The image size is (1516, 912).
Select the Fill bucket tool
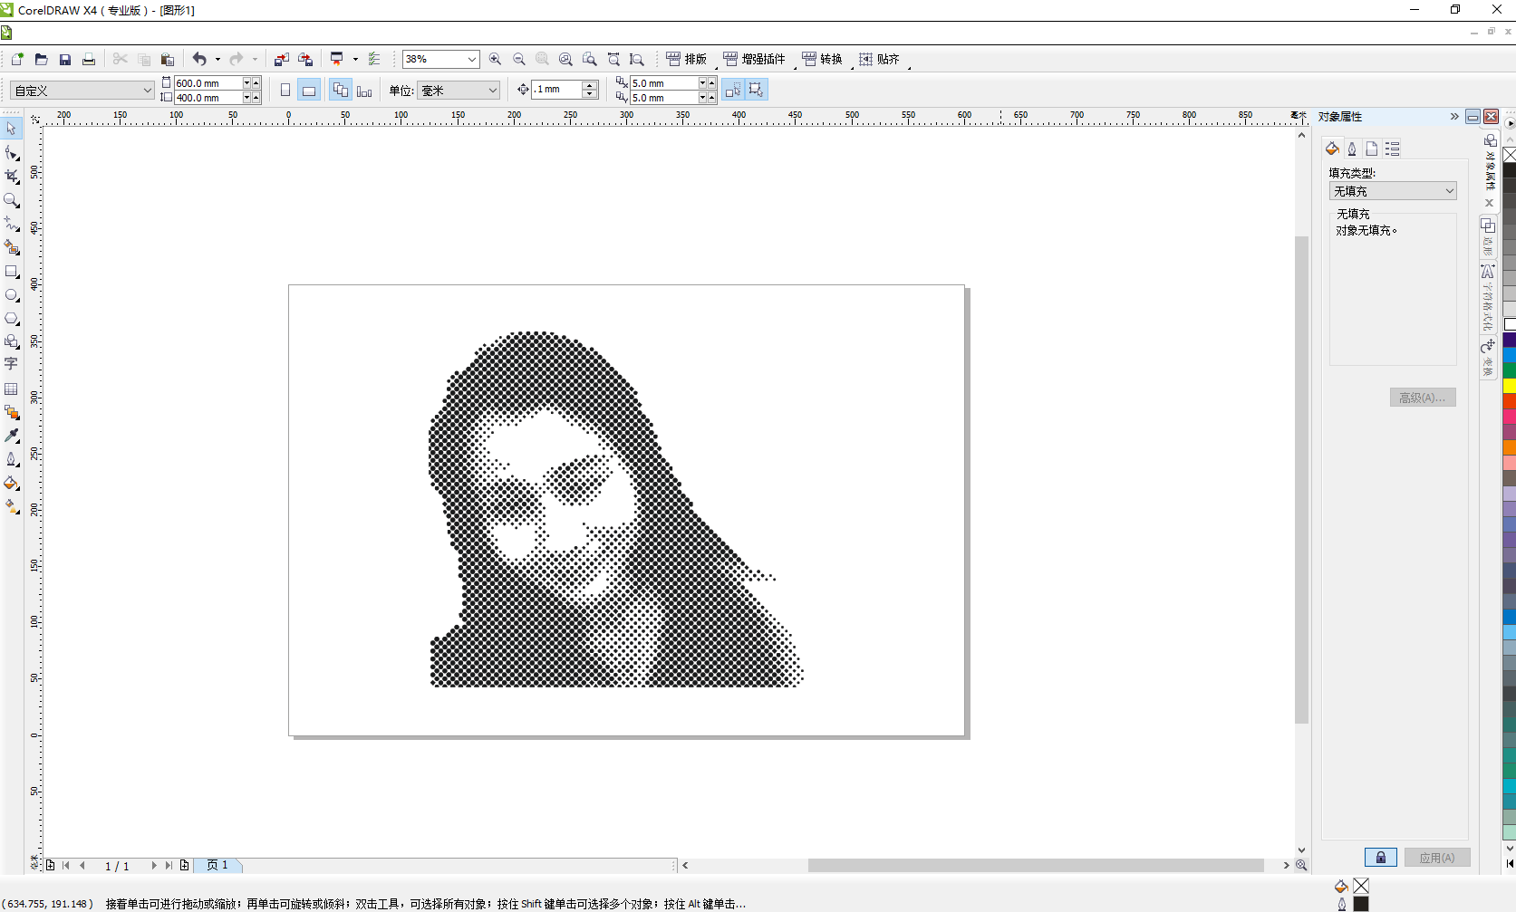(x=12, y=483)
